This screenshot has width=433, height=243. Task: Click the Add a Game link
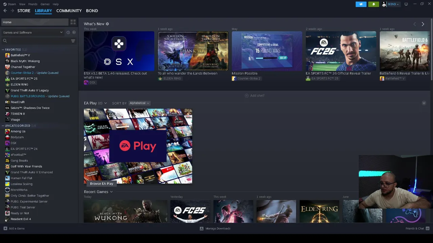(17, 228)
